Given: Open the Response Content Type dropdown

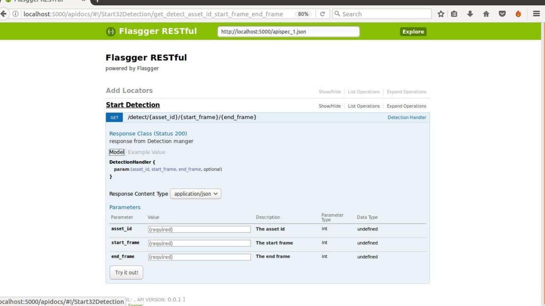Looking at the screenshot, I should coord(196,194).
